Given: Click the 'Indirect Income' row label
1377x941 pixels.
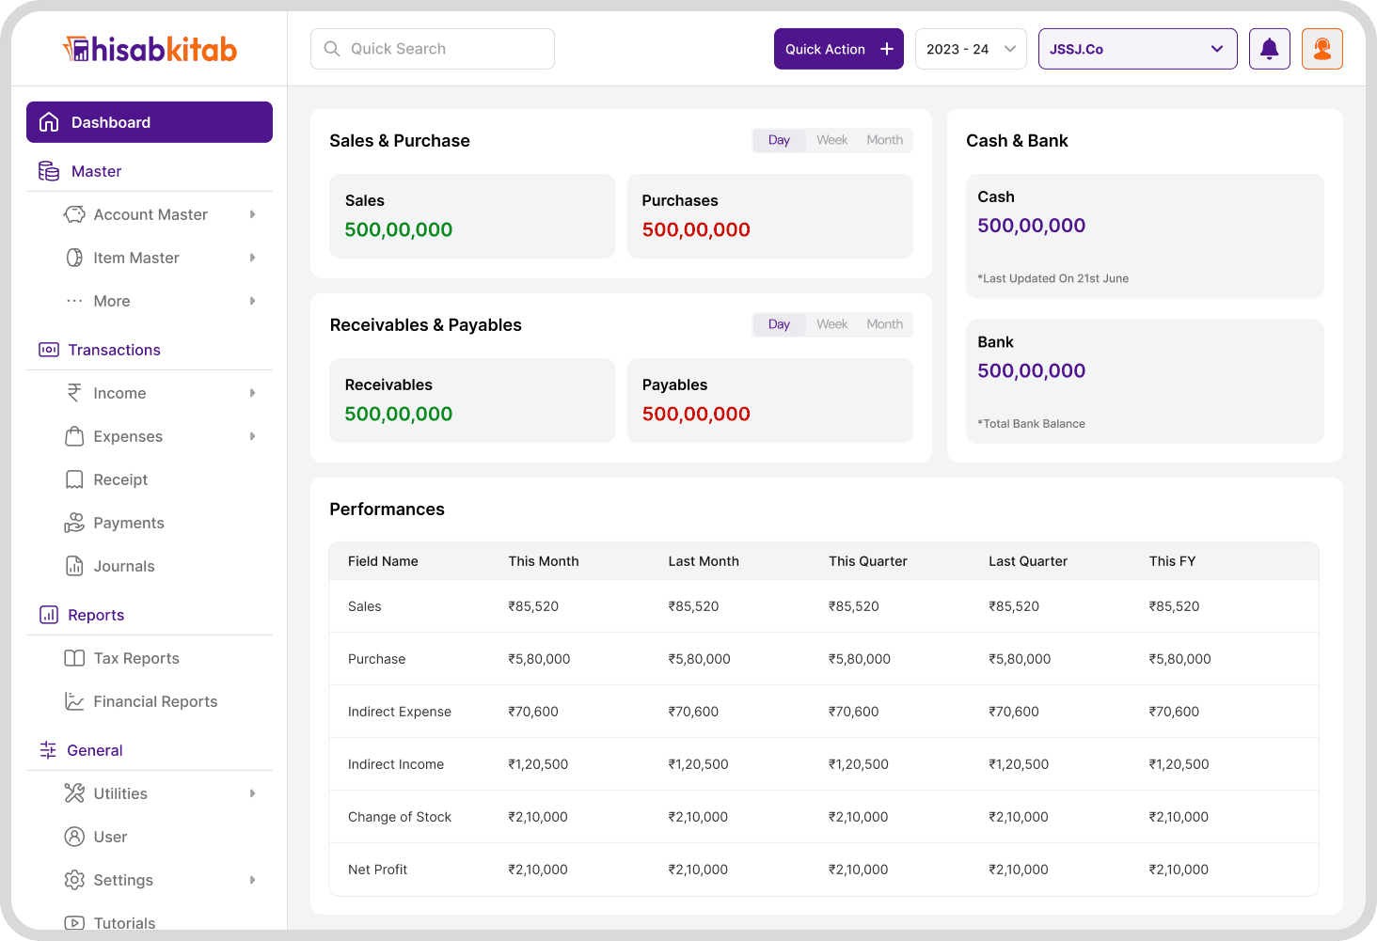Looking at the screenshot, I should click(x=396, y=764).
